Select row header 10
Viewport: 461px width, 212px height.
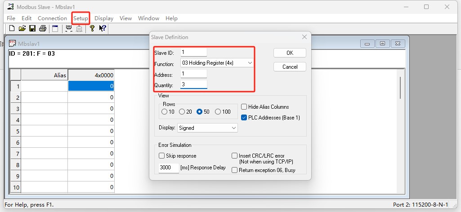point(16,187)
